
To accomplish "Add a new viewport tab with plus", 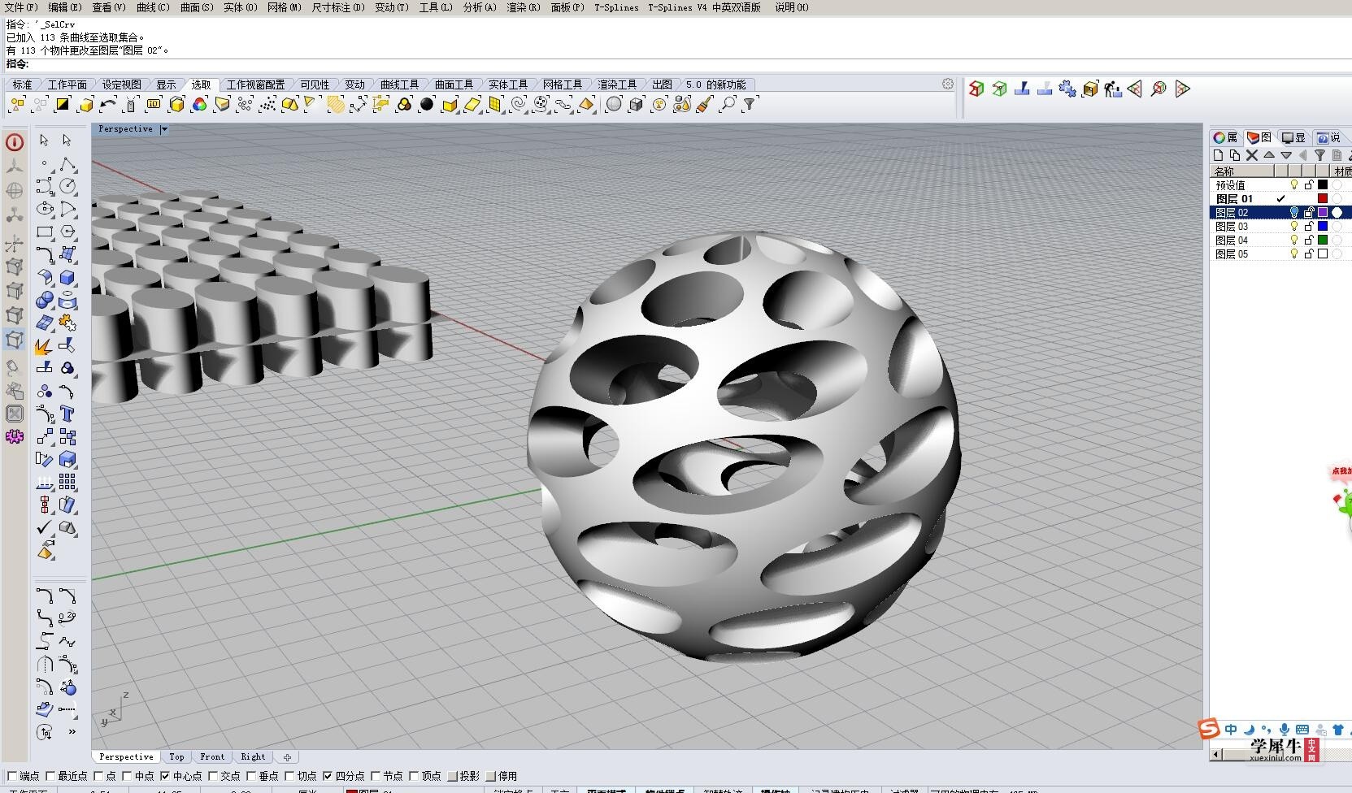I will coord(287,757).
